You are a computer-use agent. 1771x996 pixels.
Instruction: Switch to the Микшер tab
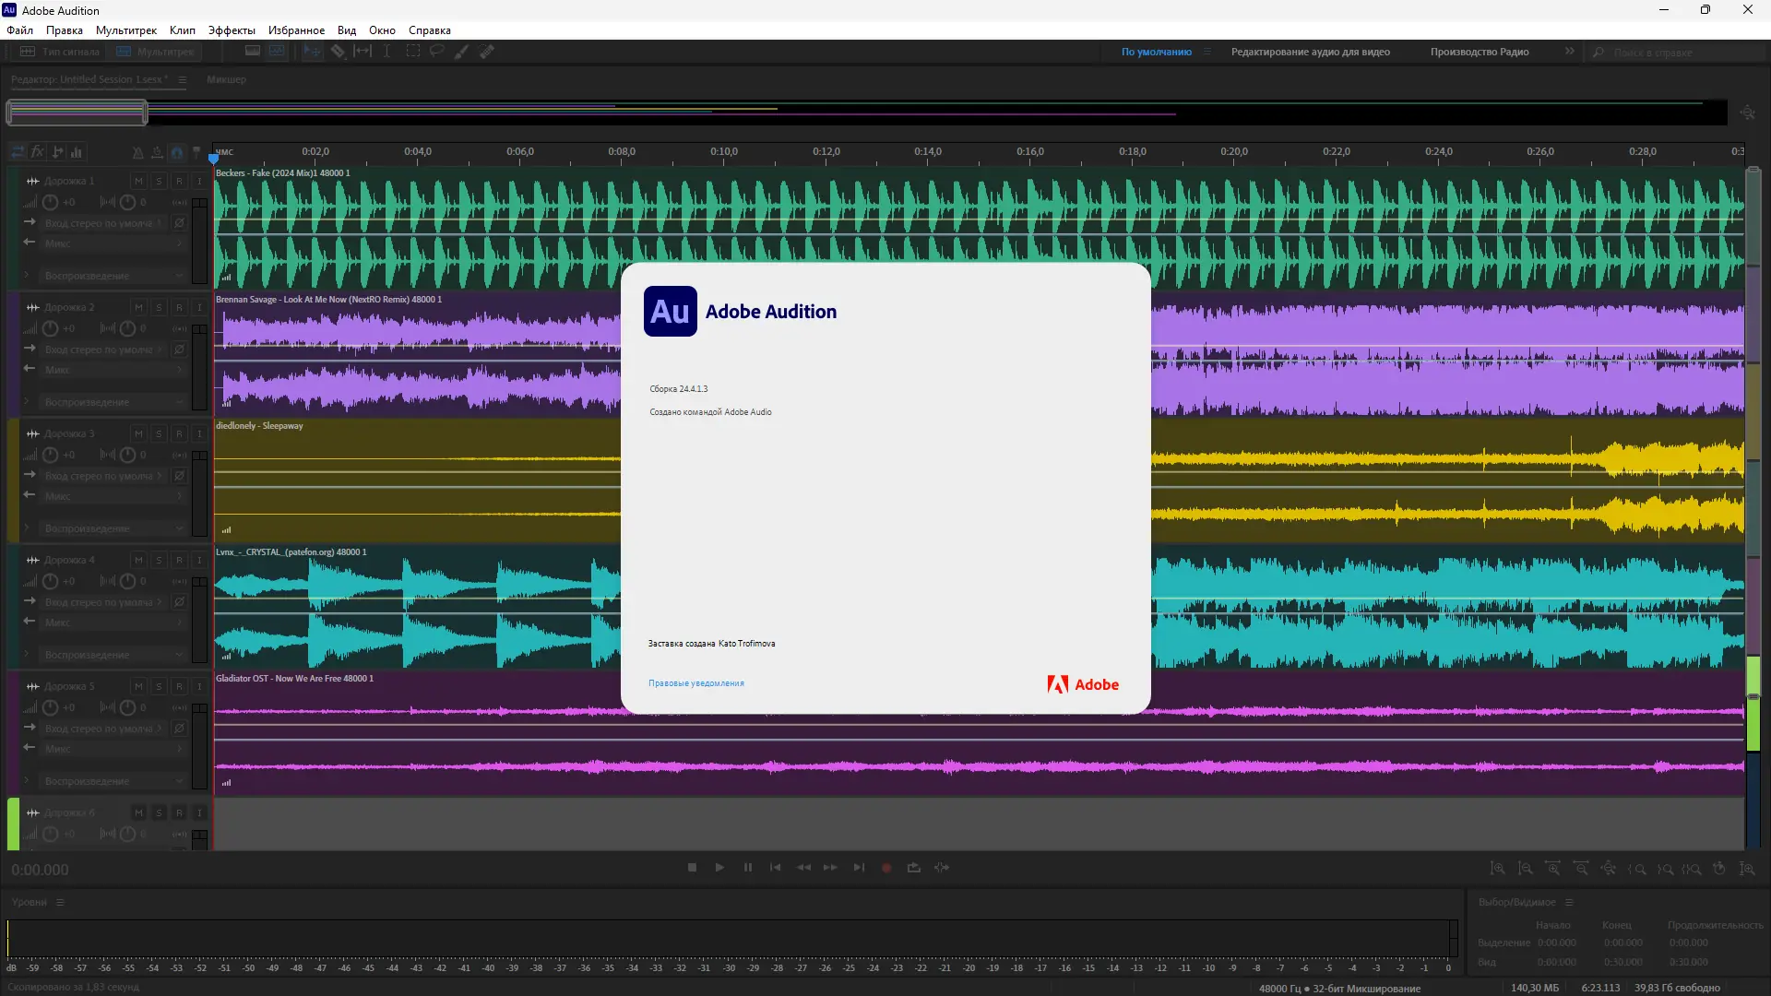226,79
